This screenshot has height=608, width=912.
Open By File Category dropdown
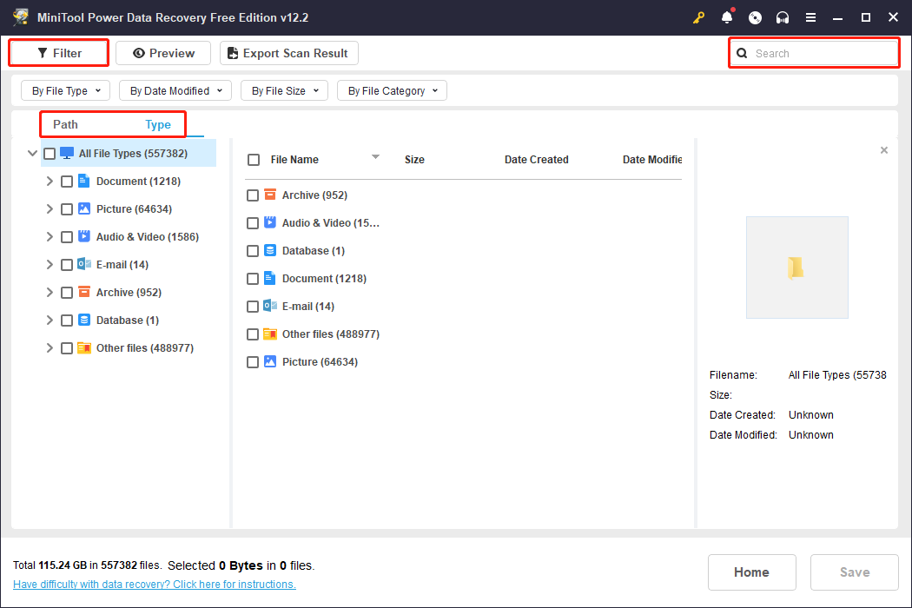[392, 90]
